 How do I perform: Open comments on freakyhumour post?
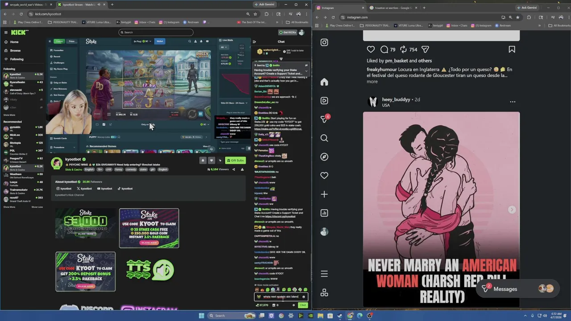point(384,49)
